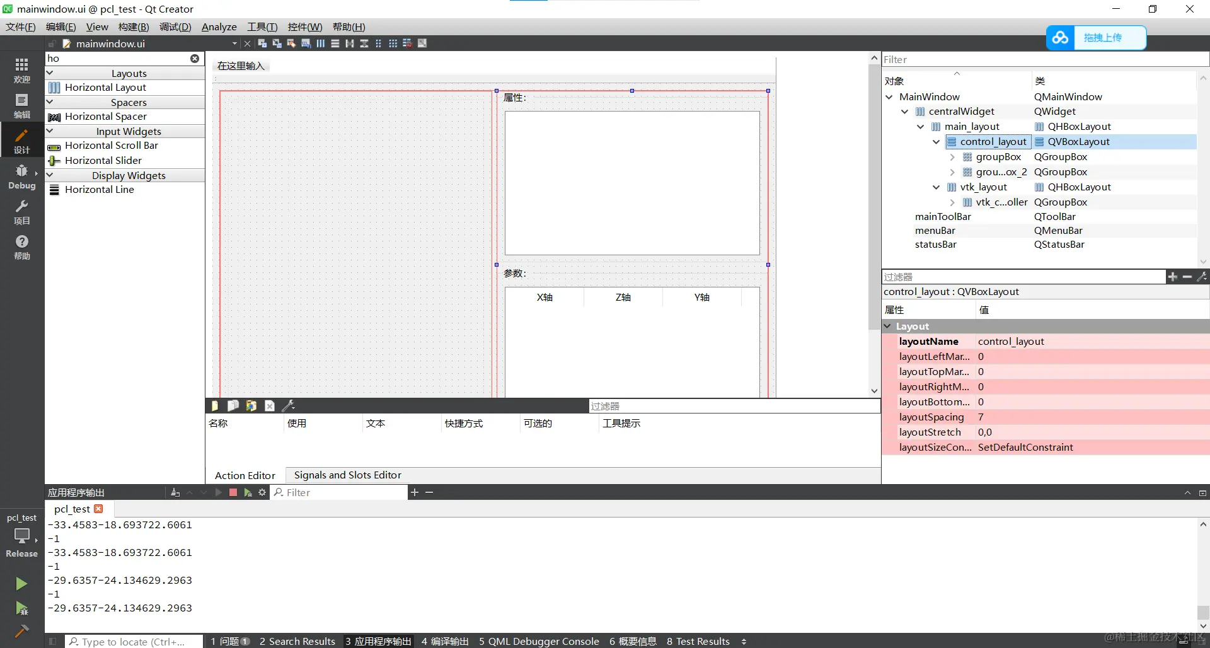The width and height of the screenshot is (1210, 648).
Task: Open the Debug mode in sidebar
Action: point(22,176)
